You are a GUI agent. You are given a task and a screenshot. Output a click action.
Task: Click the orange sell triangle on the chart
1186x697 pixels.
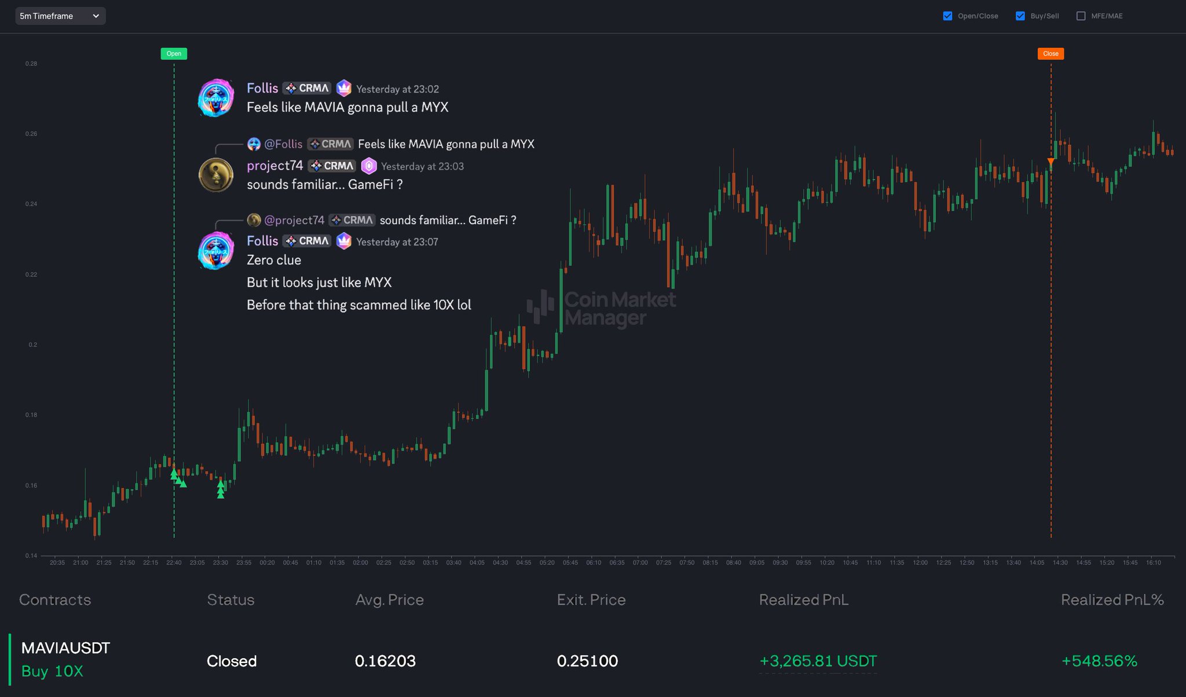click(1050, 162)
